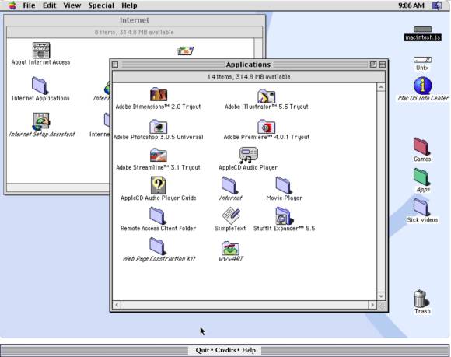Screen dimensions: 451x357
Task: Select the AppleCD Audio Player icon
Action: [248, 156]
